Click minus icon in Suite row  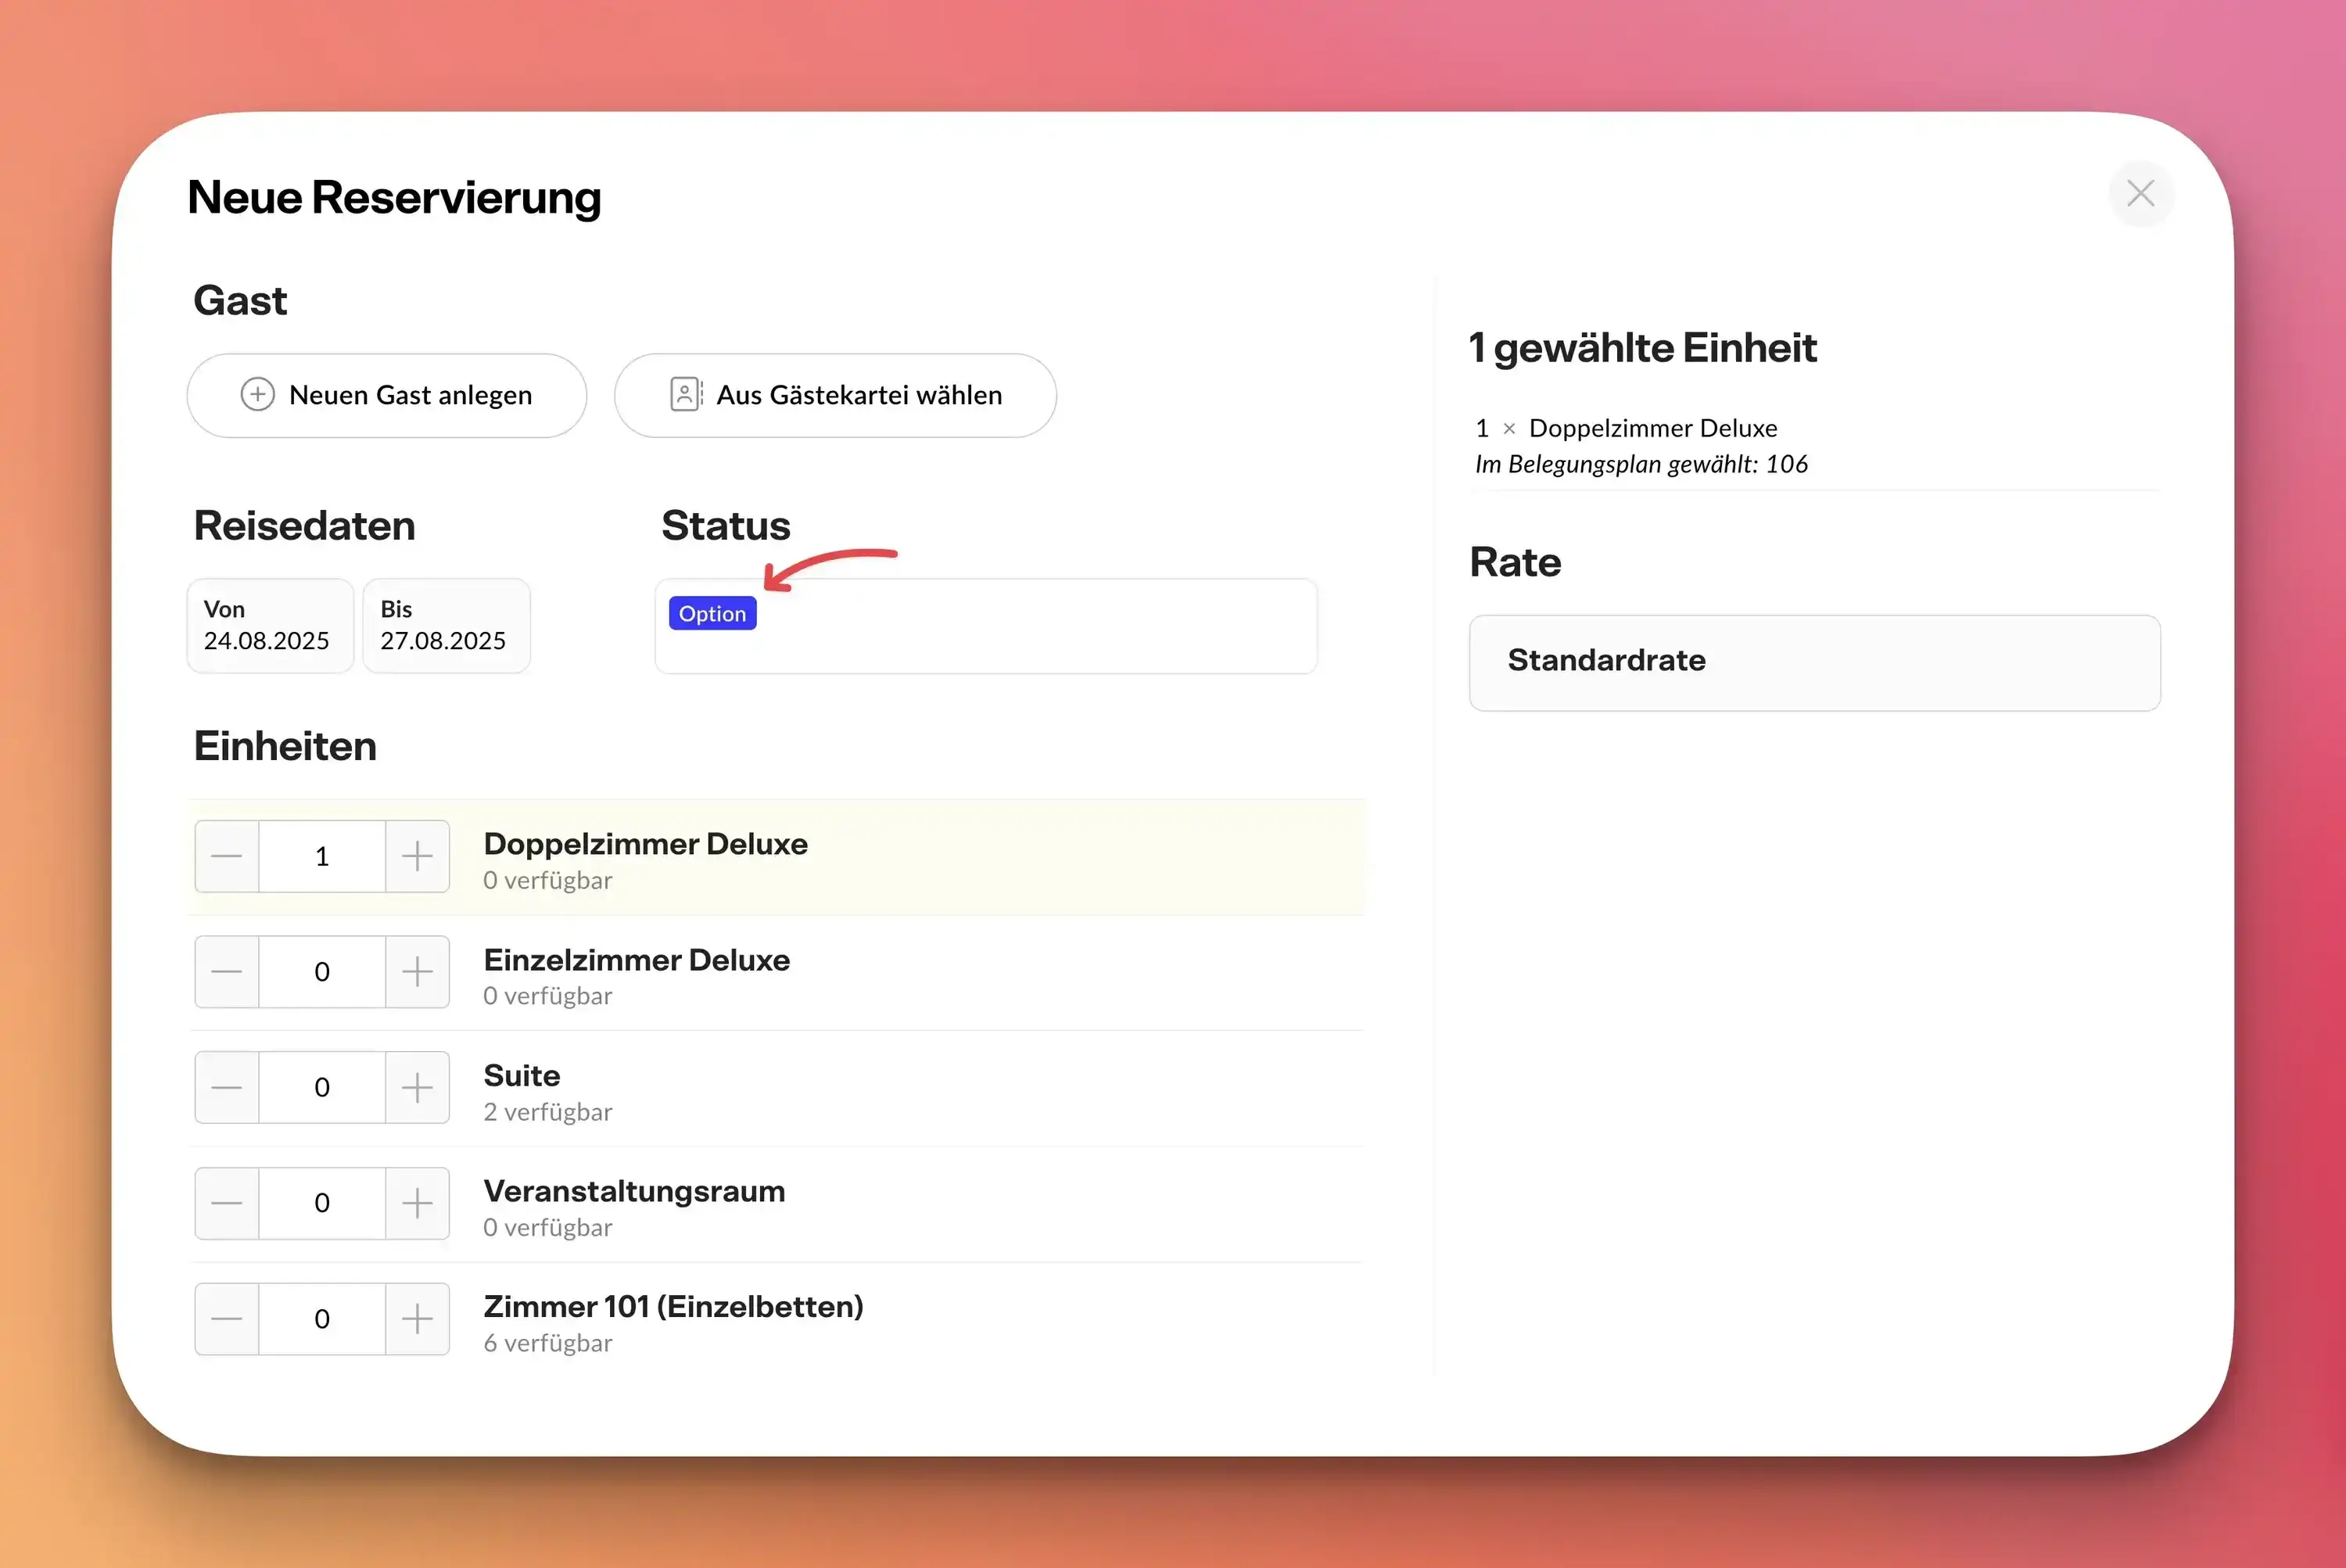[227, 1087]
